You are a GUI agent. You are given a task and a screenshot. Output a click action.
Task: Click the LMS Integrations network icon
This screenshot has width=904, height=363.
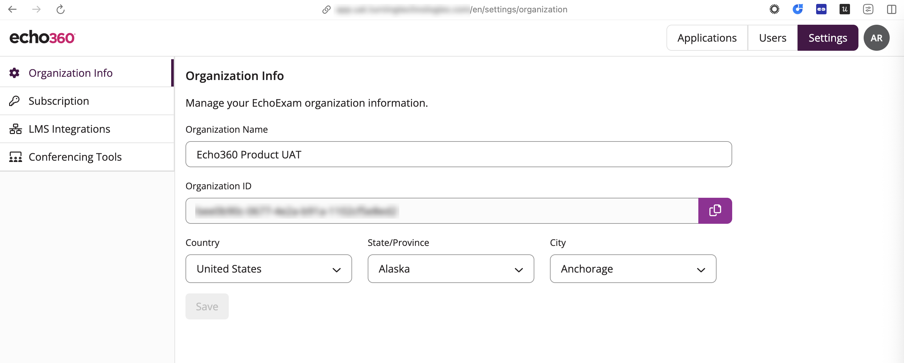click(x=15, y=129)
